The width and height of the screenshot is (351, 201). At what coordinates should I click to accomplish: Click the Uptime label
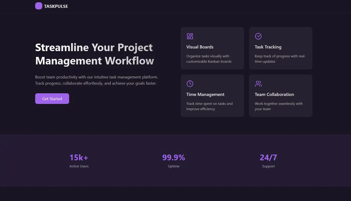click(x=174, y=166)
